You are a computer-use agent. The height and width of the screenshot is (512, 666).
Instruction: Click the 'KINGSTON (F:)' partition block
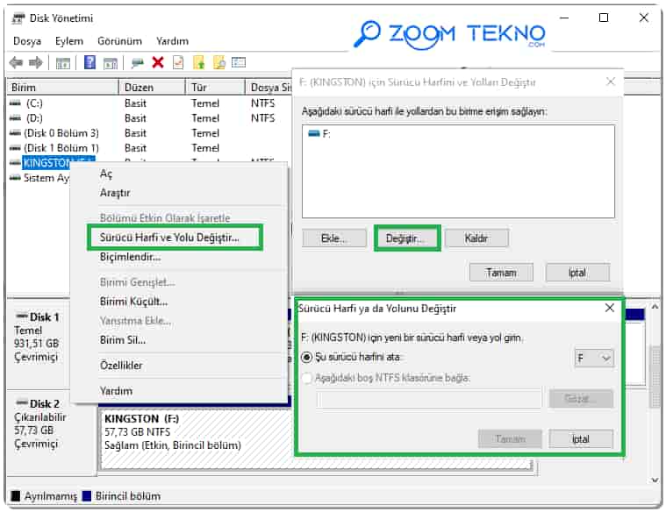coord(196,439)
